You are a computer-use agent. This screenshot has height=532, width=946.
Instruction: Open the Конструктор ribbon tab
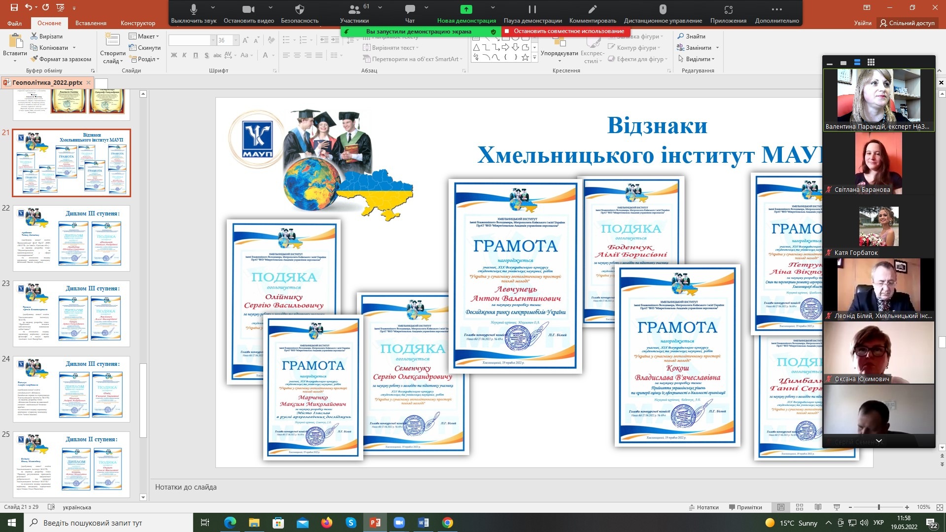(x=138, y=23)
